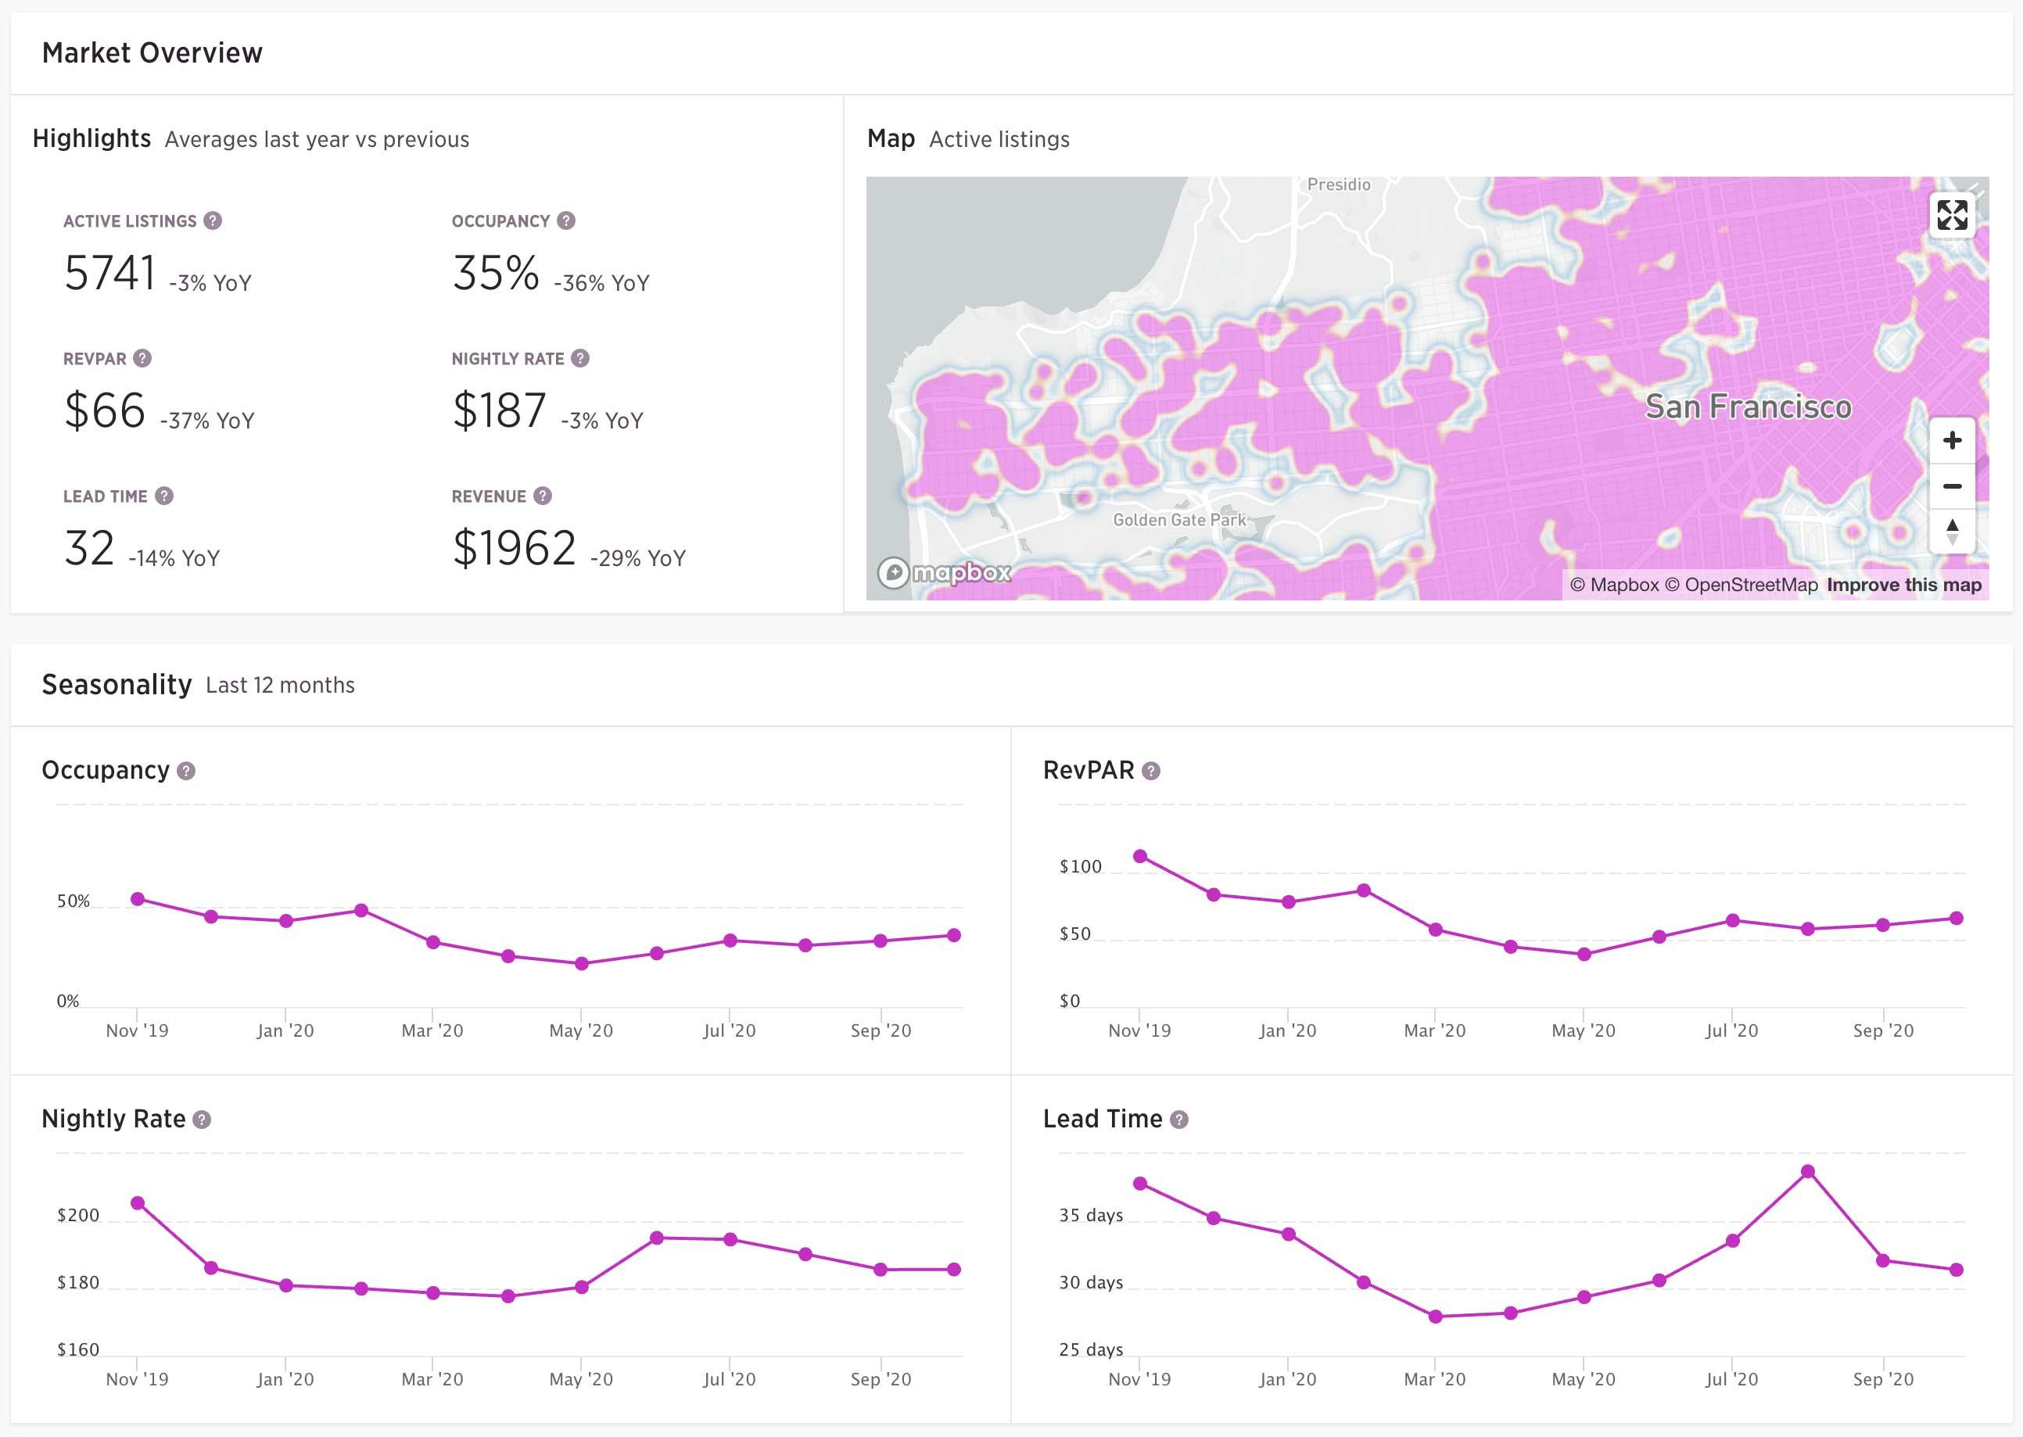
Task: Click Revenue highlight help icon
Action: click(x=543, y=496)
